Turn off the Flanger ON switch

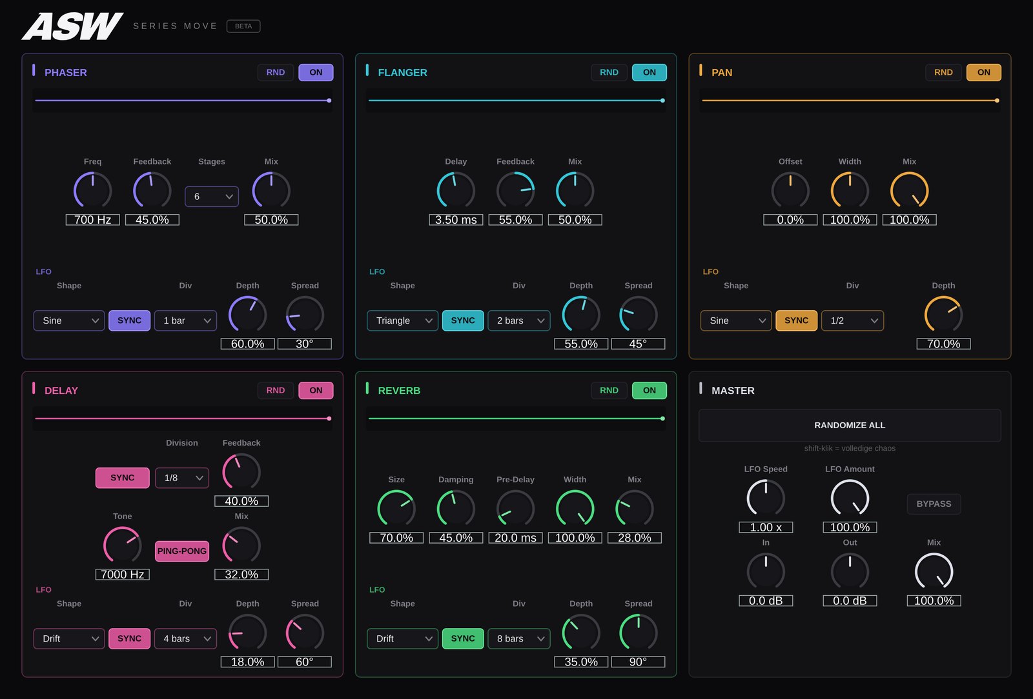point(649,72)
